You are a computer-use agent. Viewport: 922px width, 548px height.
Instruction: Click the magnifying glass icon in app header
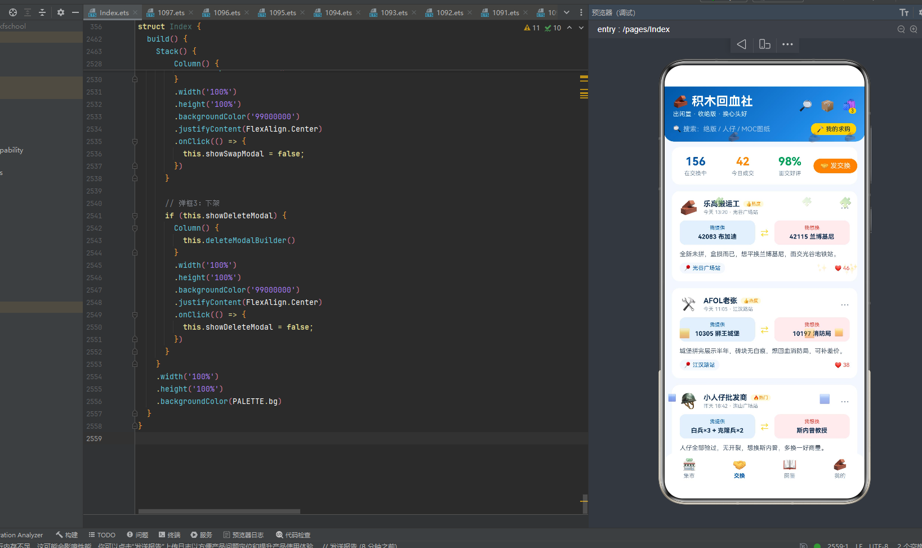coord(806,105)
